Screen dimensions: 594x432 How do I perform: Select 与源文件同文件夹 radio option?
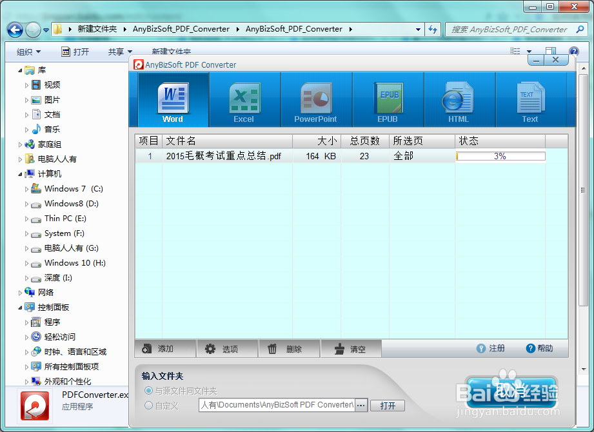pyautogui.click(x=148, y=390)
